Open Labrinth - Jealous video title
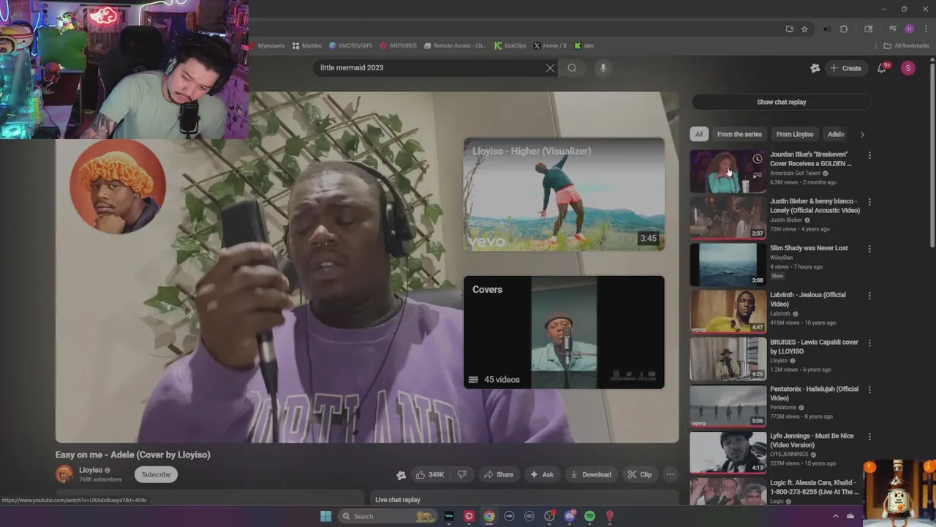 tap(807, 299)
